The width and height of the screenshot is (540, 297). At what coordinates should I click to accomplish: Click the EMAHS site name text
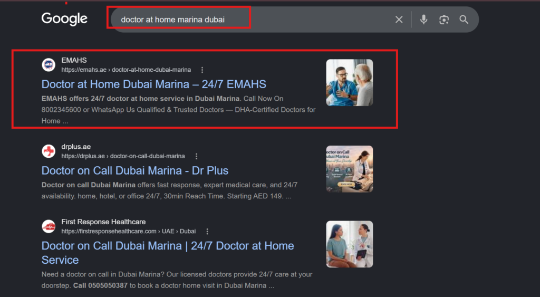(x=74, y=60)
